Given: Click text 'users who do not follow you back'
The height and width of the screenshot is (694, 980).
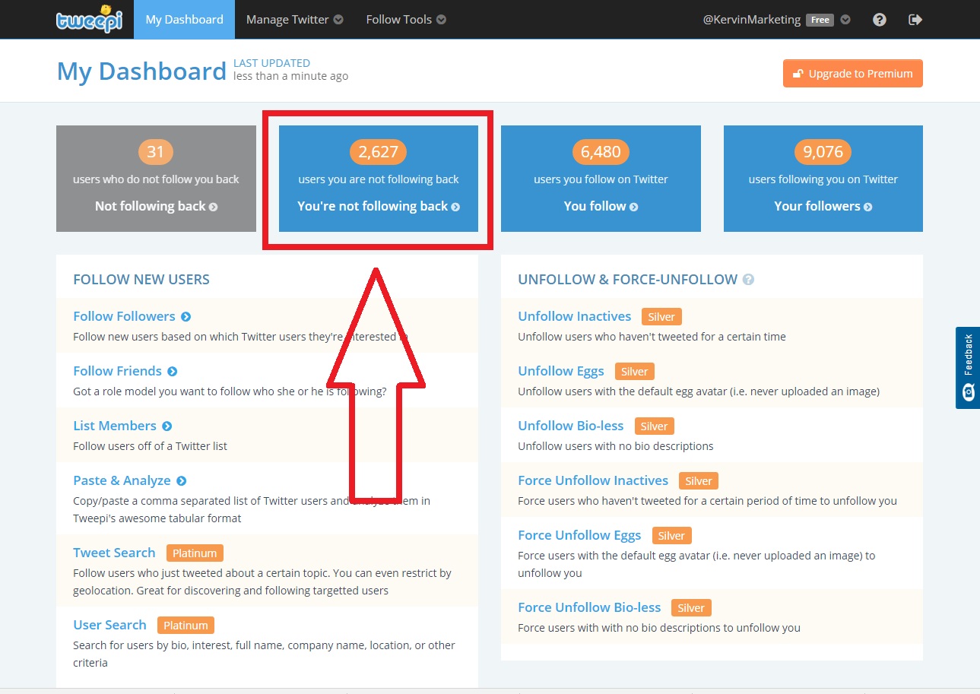Looking at the screenshot, I should tap(156, 180).
